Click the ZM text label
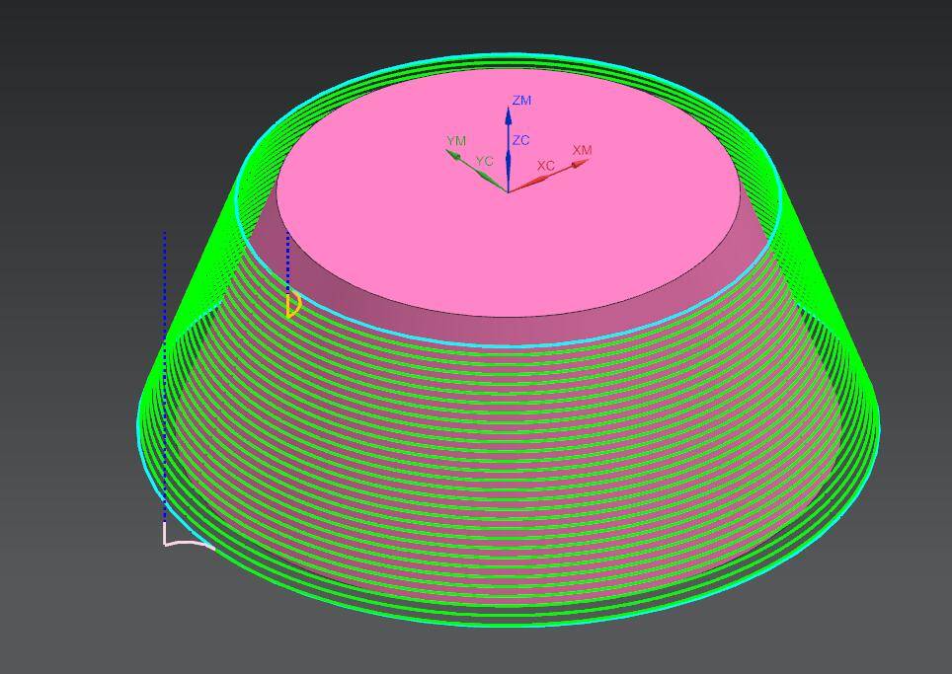This screenshot has width=952, height=674. point(521,101)
